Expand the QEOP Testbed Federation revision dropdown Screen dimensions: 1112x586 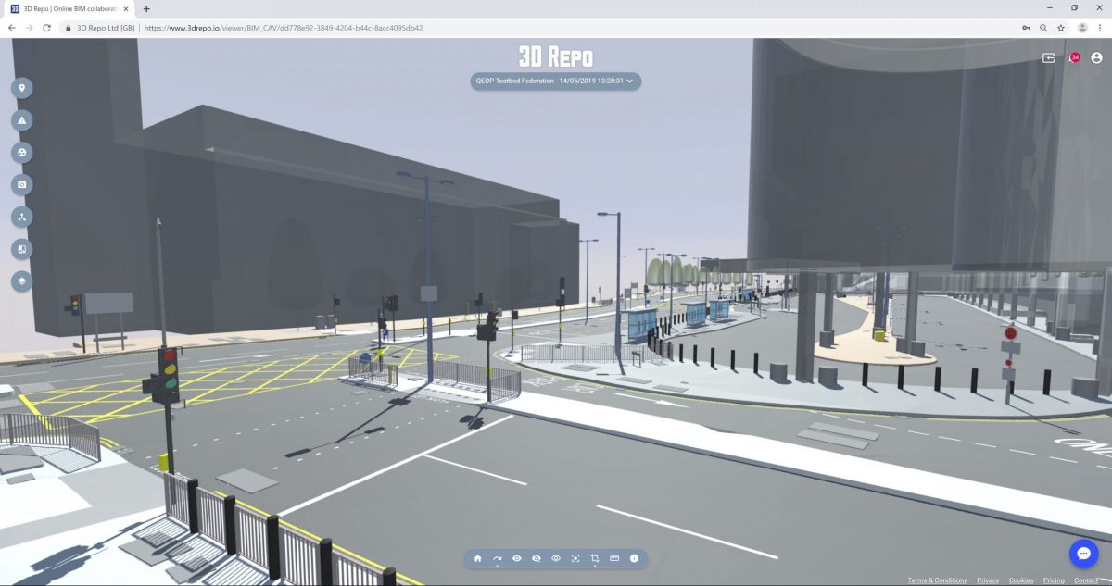coord(555,81)
